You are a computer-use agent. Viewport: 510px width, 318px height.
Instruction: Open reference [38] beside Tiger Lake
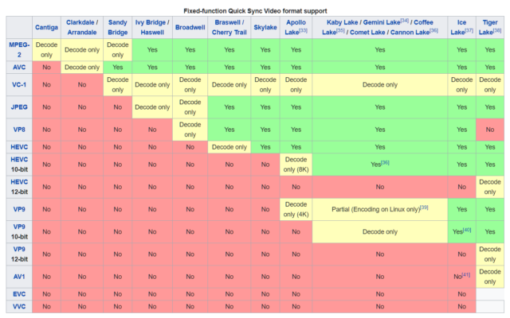(x=497, y=30)
